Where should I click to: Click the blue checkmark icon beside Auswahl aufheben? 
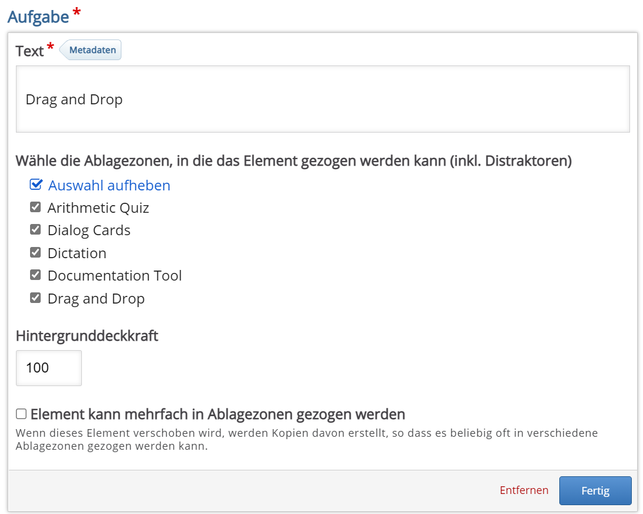point(36,185)
